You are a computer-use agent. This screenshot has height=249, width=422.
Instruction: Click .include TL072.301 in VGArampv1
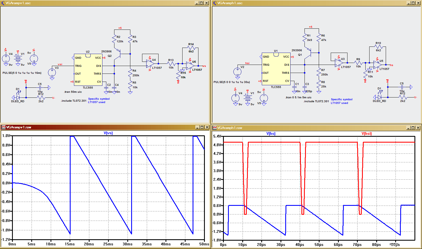[74, 101]
